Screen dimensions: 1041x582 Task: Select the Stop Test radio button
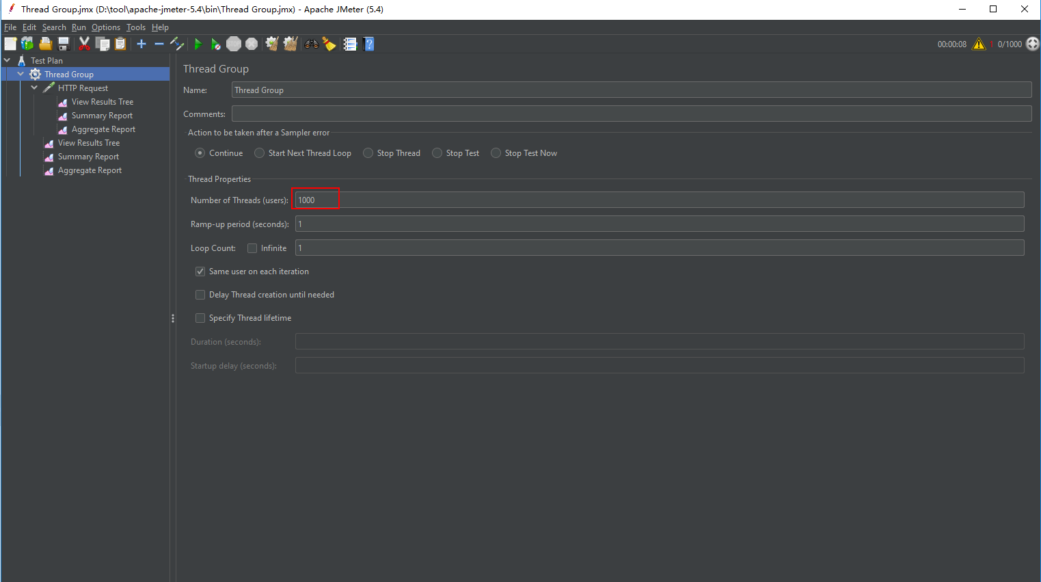click(437, 153)
